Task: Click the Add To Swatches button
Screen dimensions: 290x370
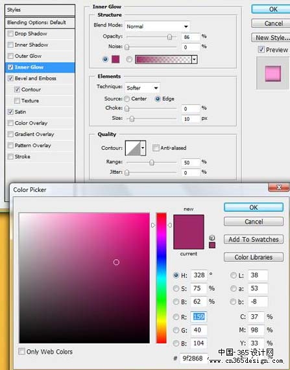Action: (x=254, y=239)
